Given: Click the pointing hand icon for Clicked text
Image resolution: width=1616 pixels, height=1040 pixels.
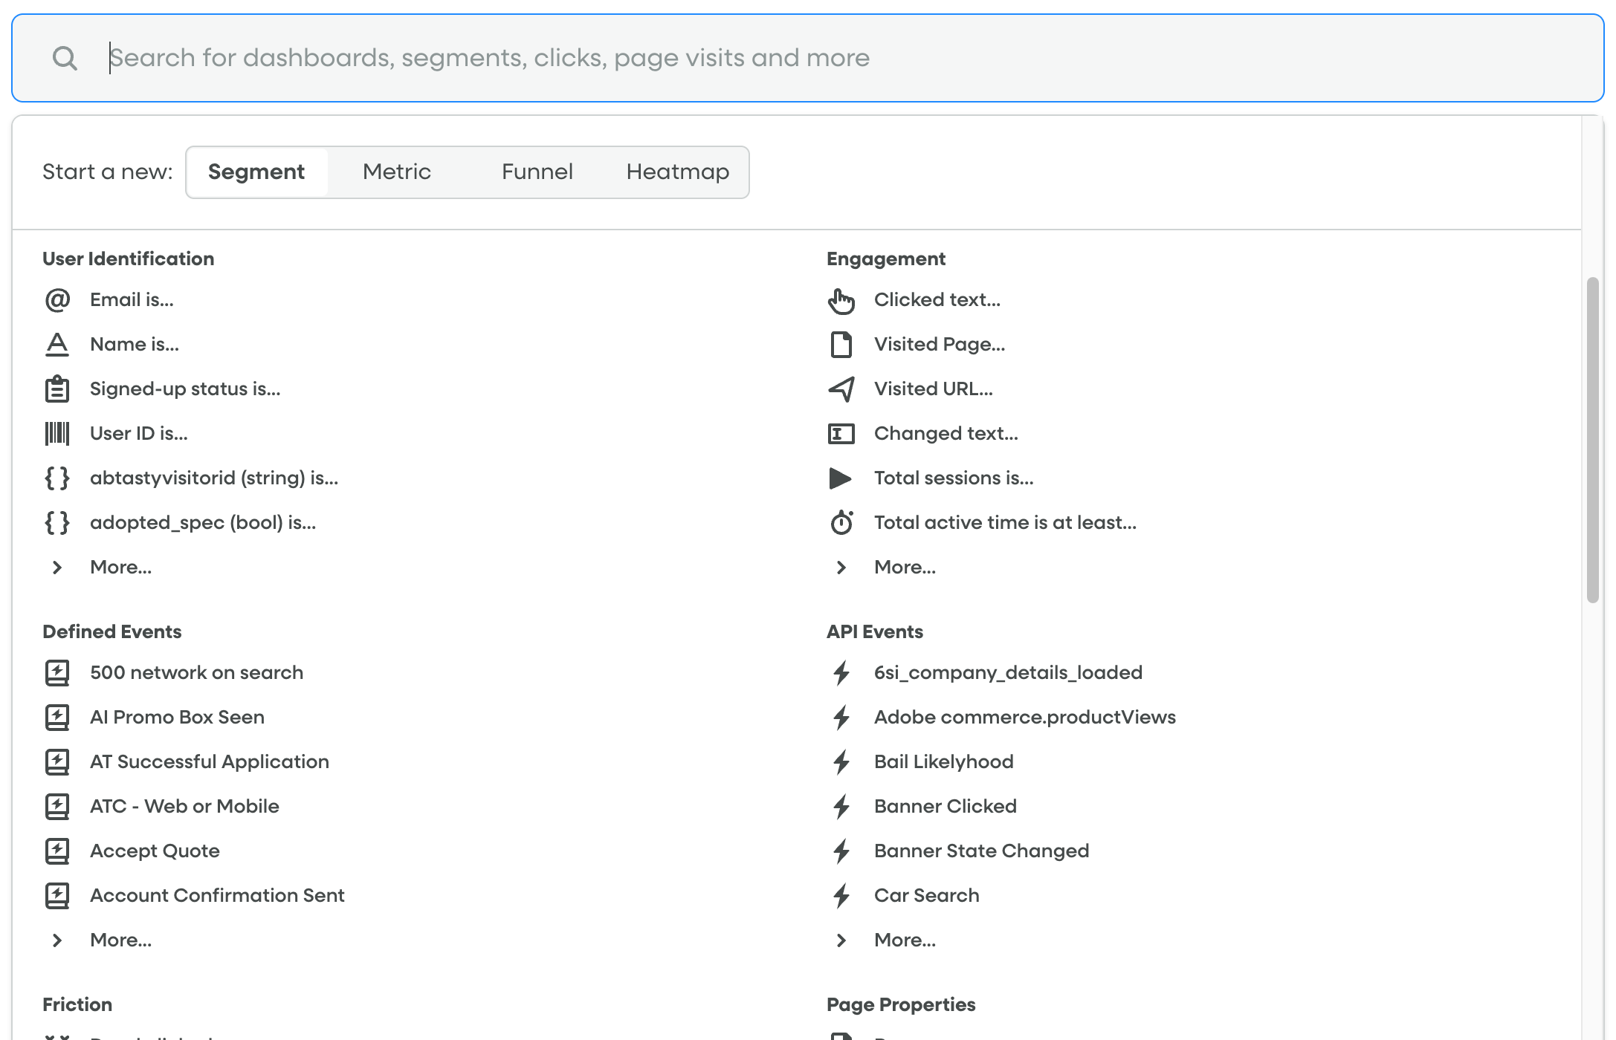Looking at the screenshot, I should [841, 300].
